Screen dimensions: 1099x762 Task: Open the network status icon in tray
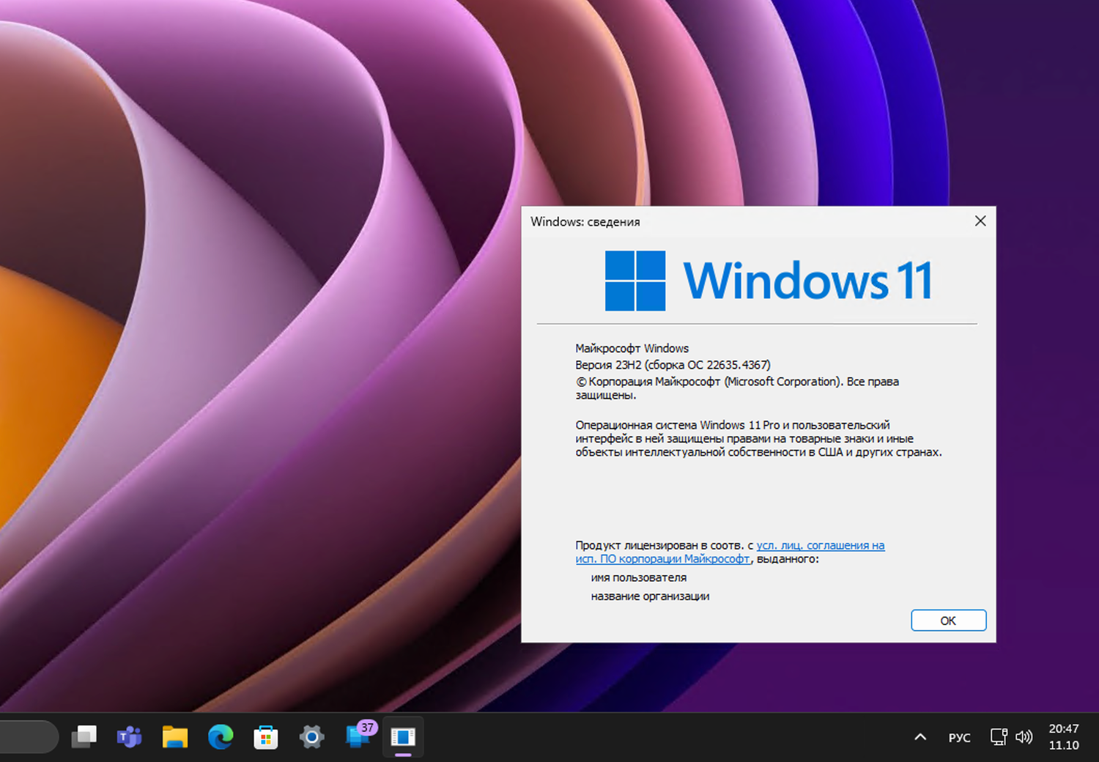(998, 737)
